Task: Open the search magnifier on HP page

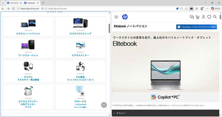Action: (x=215, y=17)
